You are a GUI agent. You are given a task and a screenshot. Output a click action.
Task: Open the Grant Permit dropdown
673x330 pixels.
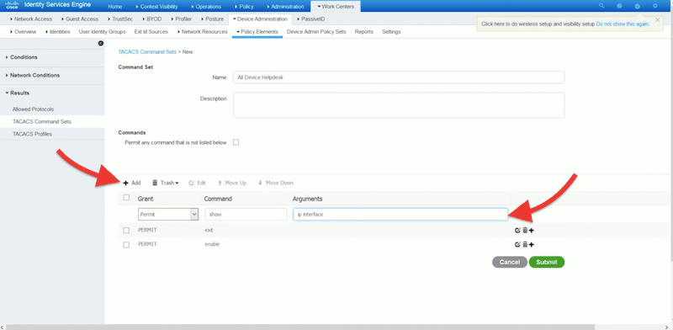point(168,214)
